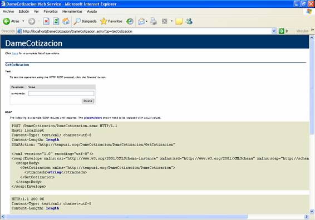Click the IE icon in title bar
Image resolution: width=315 pixels, height=220 pixels.
pos(3,4)
